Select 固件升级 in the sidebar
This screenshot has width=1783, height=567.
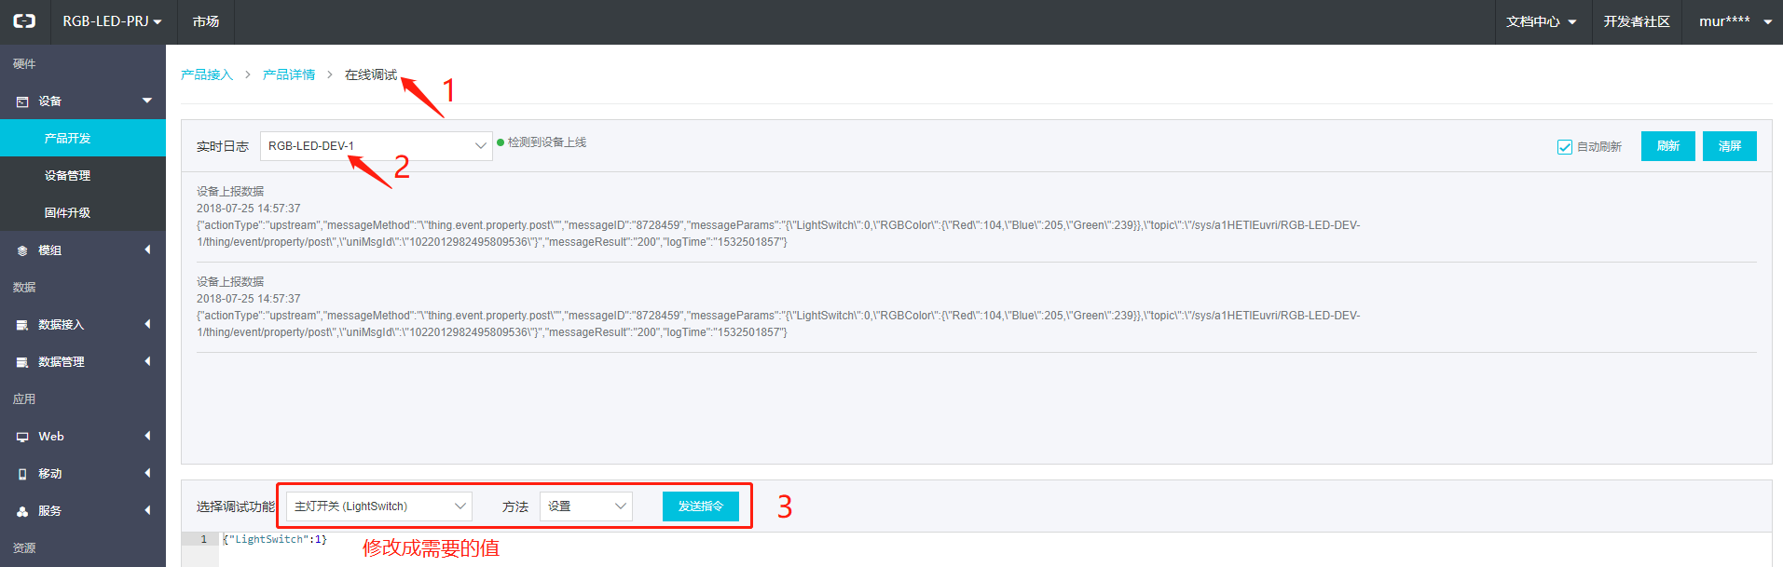(x=67, y=213)
